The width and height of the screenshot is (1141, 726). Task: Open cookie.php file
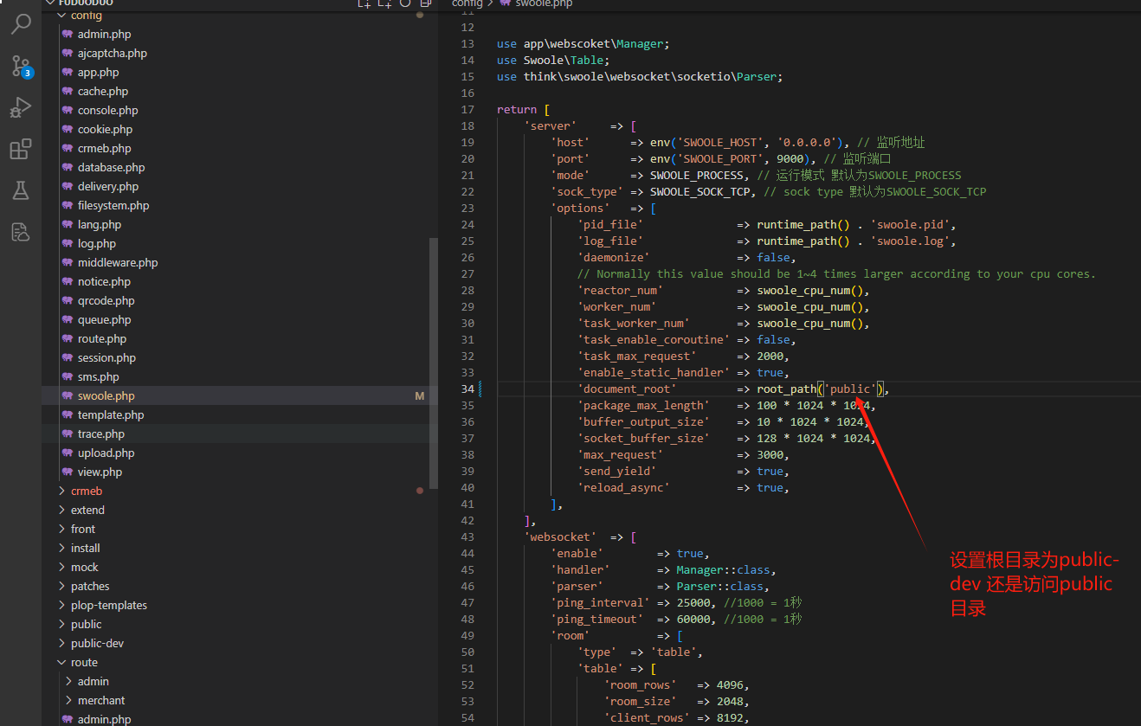click(x=105, y=129)
